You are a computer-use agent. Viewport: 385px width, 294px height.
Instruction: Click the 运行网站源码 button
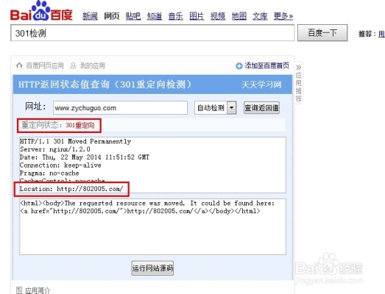pos(152,268)
